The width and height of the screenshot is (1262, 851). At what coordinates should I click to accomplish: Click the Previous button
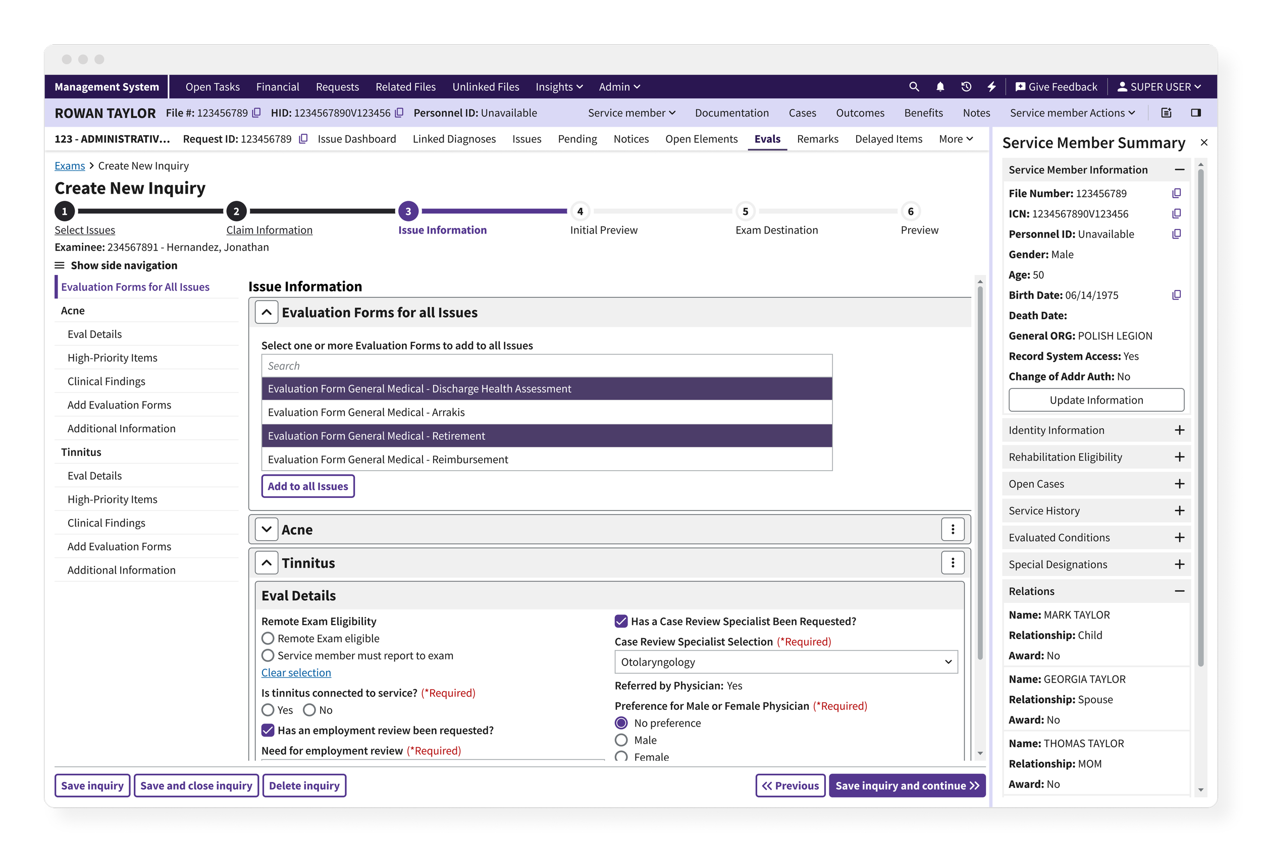pyautogui.click(x=790, y=786)
